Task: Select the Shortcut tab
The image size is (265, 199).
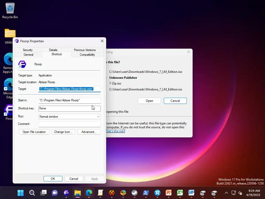Action: point(57,54)
